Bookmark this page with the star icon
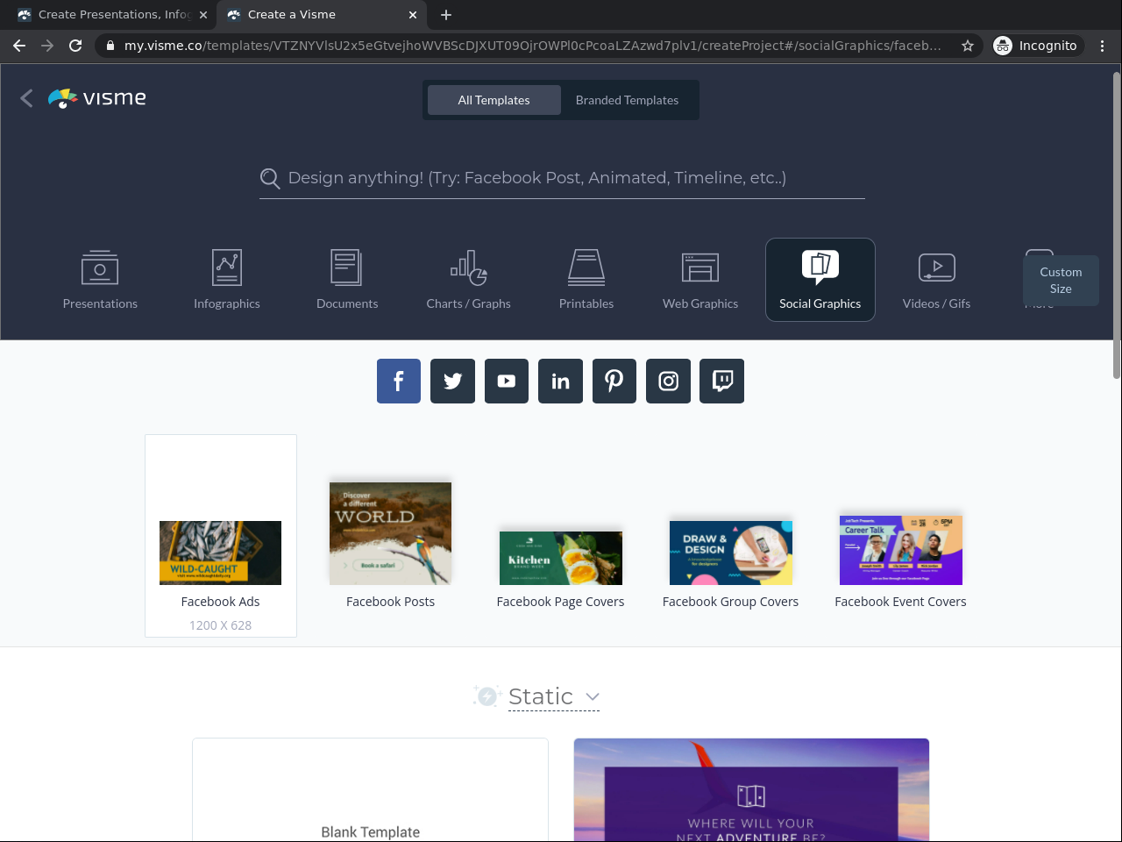The width and height of the screenshot is (1122, 842). point(968,46)
